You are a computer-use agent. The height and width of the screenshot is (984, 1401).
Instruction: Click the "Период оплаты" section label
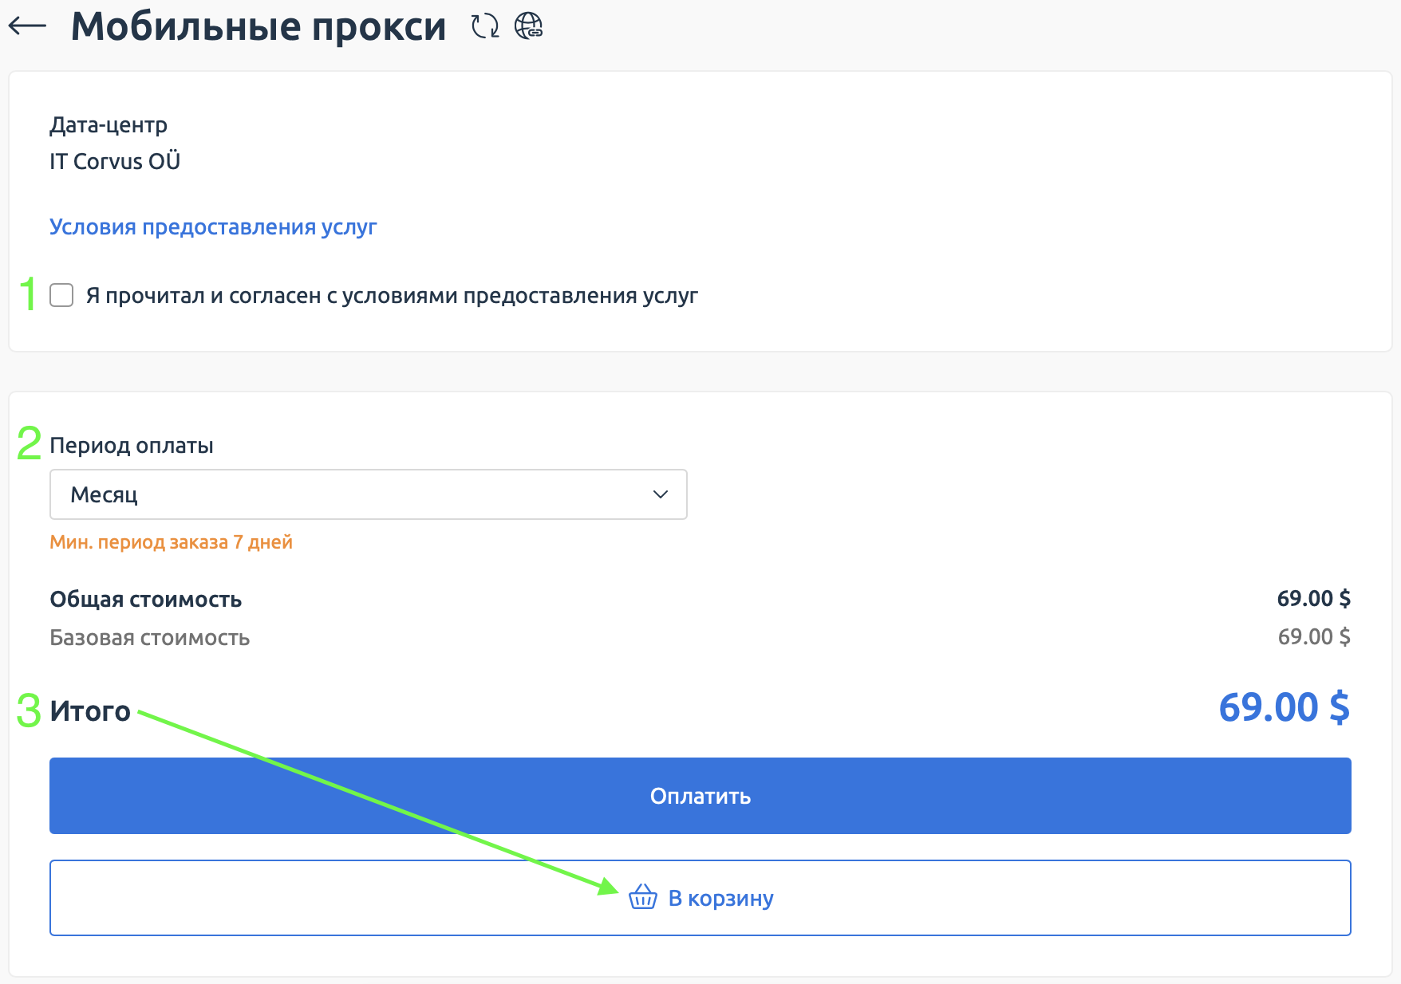tap(132, 446)
